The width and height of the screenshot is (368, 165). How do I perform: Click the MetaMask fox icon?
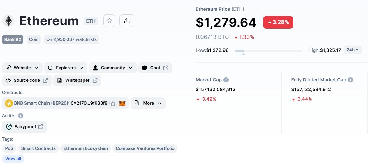coord(122,104)
